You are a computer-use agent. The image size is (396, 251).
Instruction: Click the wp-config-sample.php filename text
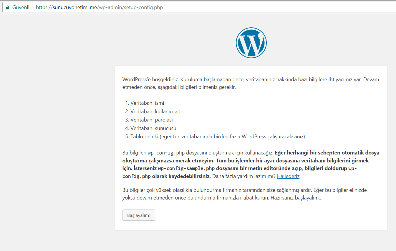pyautogui.click(x=186, y=169)
